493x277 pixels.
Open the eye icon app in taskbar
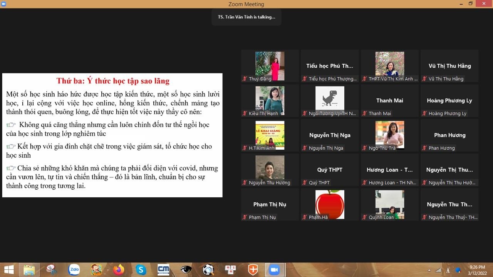pyautogui.click(x=186, y=270)
